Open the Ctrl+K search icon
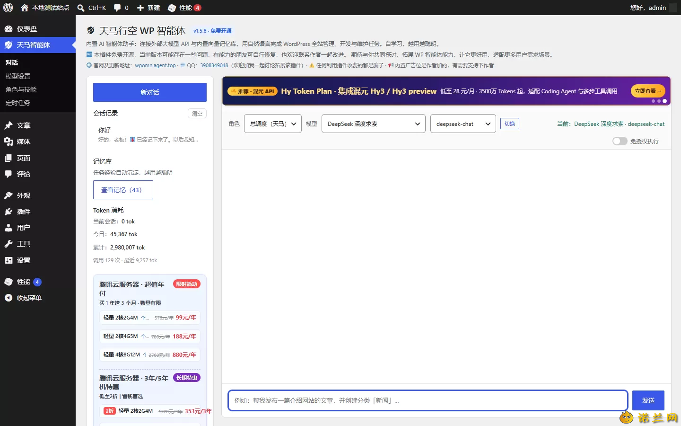Image resolution: width=681 pixels, height=426 pixels. click(81, 8)
